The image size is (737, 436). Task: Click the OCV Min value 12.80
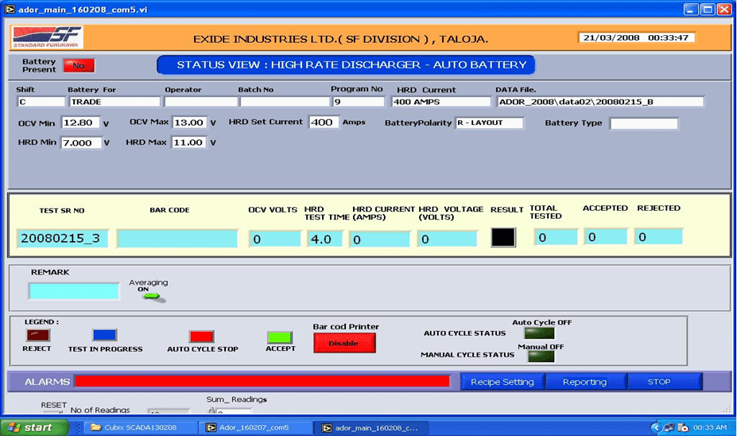click(80, 123)
